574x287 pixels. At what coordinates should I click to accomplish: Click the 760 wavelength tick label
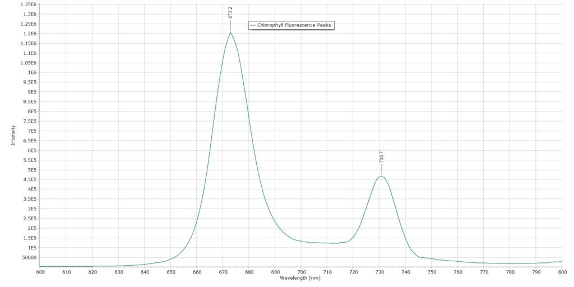pyautogui.click(x=457, y=272)
